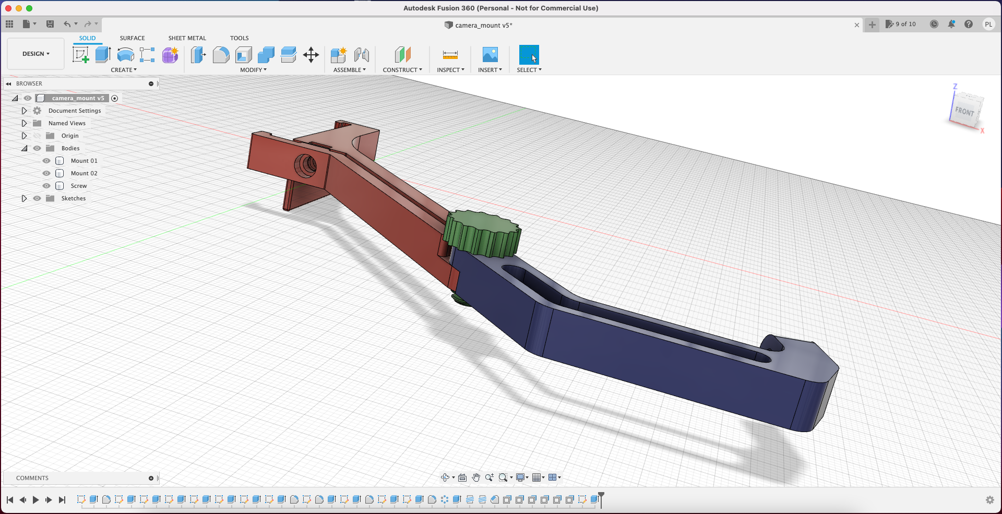The width and height of the screenshot is (1002, 514).
Task: Click the Select tool icon
Action: [529, 54]
